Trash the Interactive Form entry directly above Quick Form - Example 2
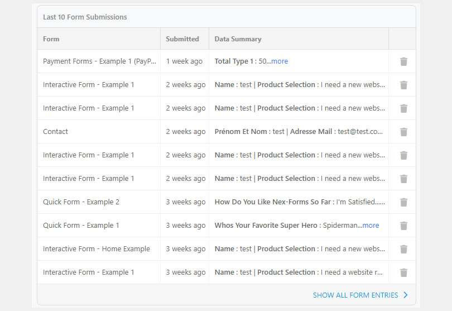Viewport: 452px width, 311px height. point(403,179)
